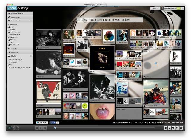The width and height of the screenshot is (191, 140).
Task: Open fullscreen mode icon in player bar
Action: [x=181, y=128]
